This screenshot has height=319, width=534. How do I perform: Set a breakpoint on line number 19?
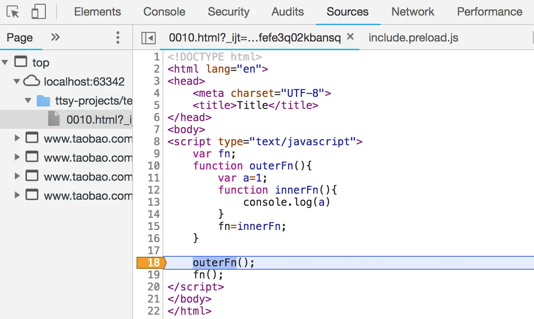click(153, 274)
